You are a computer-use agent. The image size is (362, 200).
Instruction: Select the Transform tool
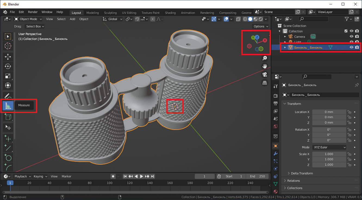8,86
